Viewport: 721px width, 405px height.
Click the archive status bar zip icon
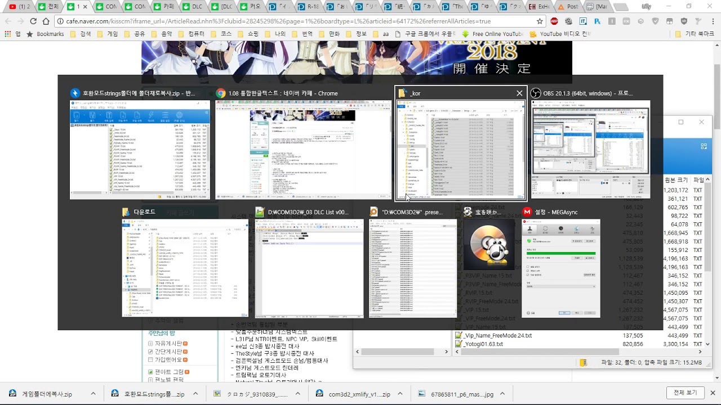(x=584, y=363)
